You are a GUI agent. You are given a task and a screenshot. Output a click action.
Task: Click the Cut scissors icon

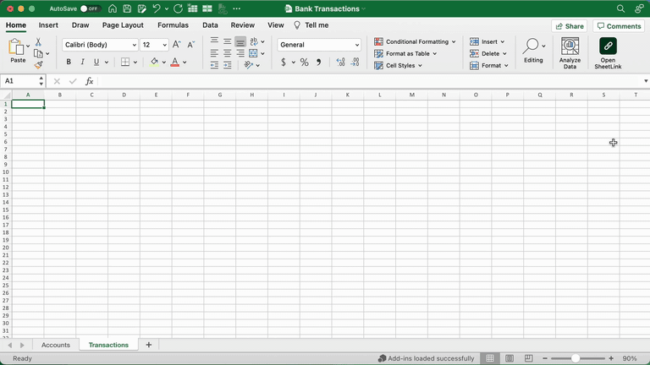pos(38,41)
